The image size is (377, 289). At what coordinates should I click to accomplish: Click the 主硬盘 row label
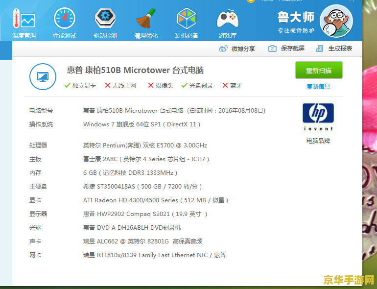[x=38, y=187]
